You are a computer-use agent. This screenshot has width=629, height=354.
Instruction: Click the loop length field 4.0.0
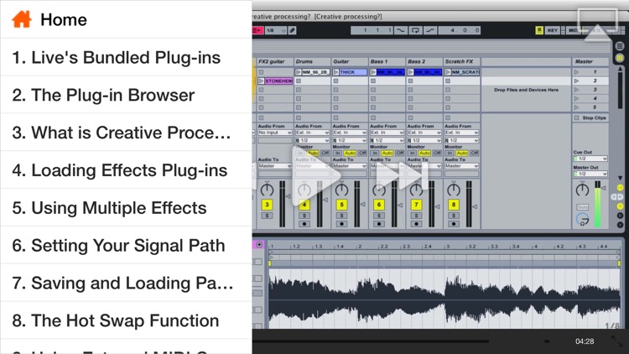[x=460, y=30]
